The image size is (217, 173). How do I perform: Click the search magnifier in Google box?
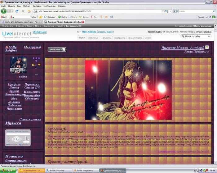coord(214,11)
